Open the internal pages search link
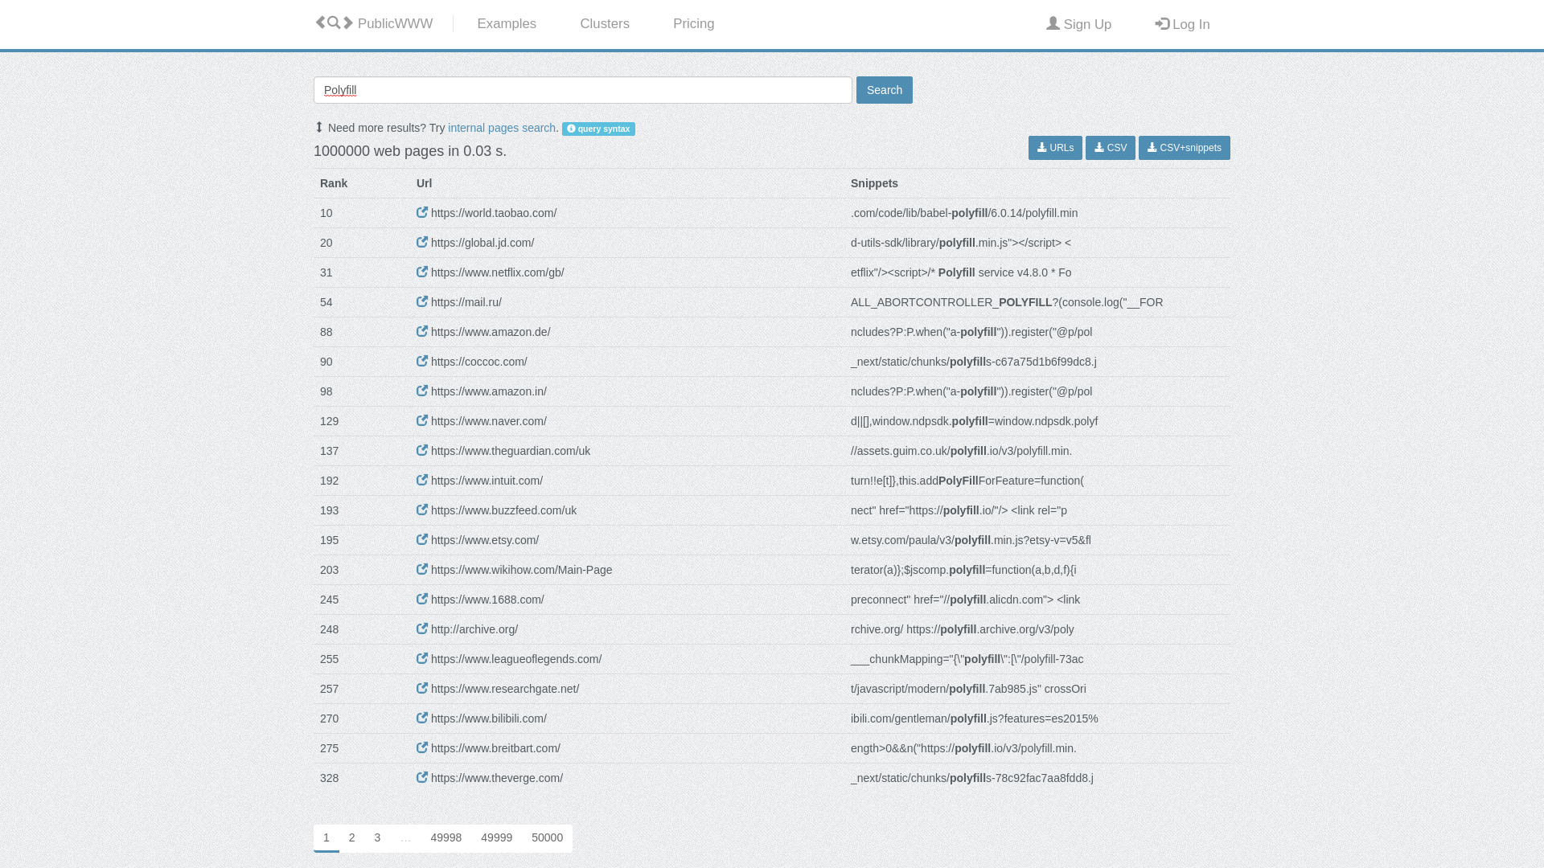Image resolution: width=1544 pixels, height=868 pixels. pos(502,128)
